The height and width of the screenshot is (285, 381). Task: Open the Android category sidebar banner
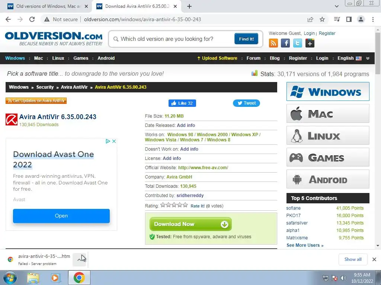328,179
